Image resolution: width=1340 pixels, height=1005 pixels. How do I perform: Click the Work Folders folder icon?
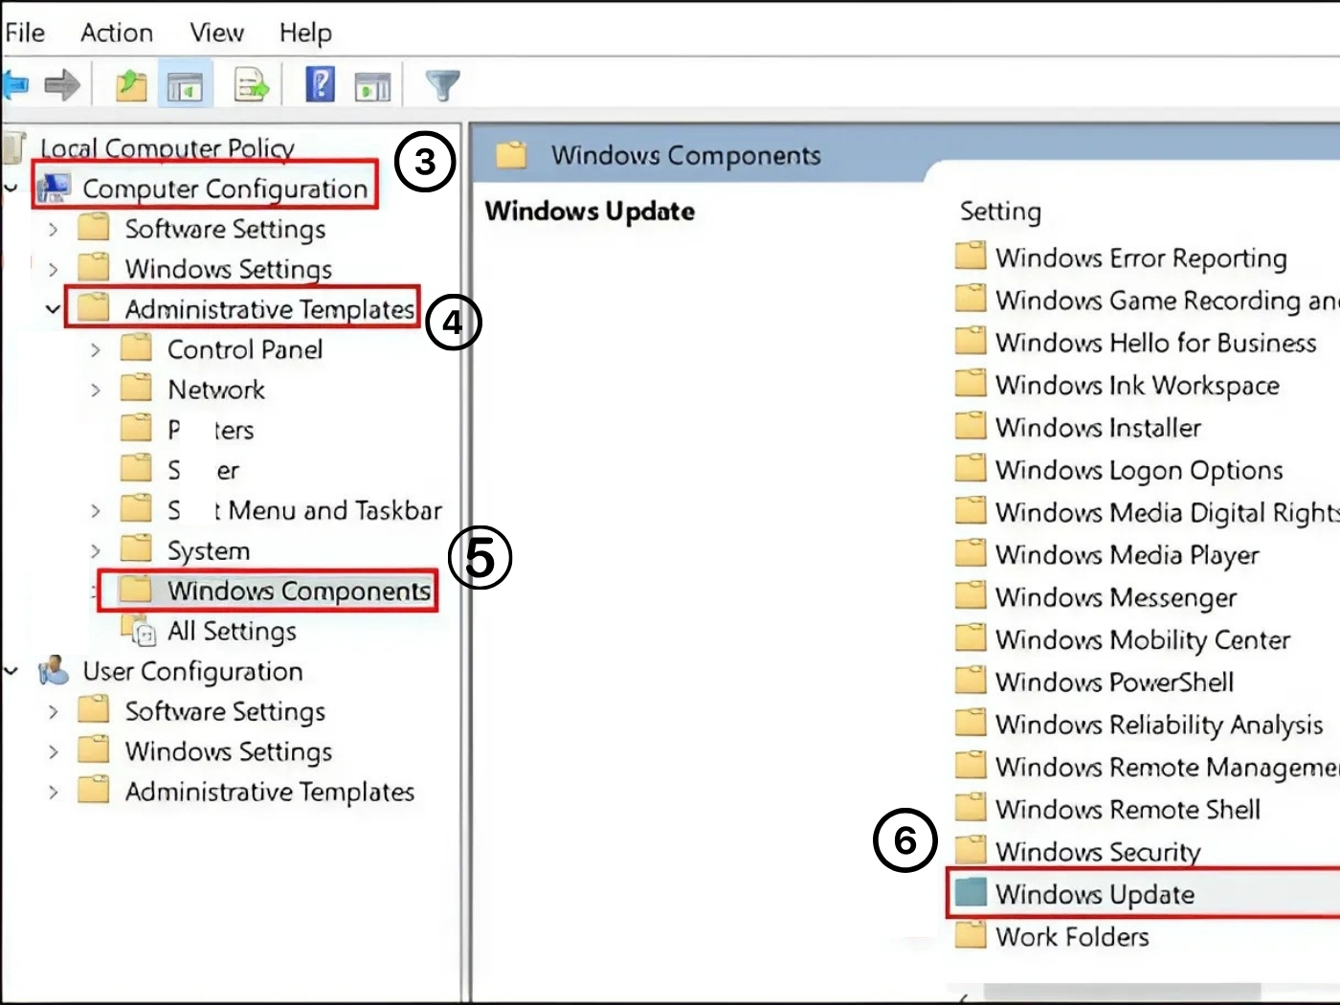(971, 934)
